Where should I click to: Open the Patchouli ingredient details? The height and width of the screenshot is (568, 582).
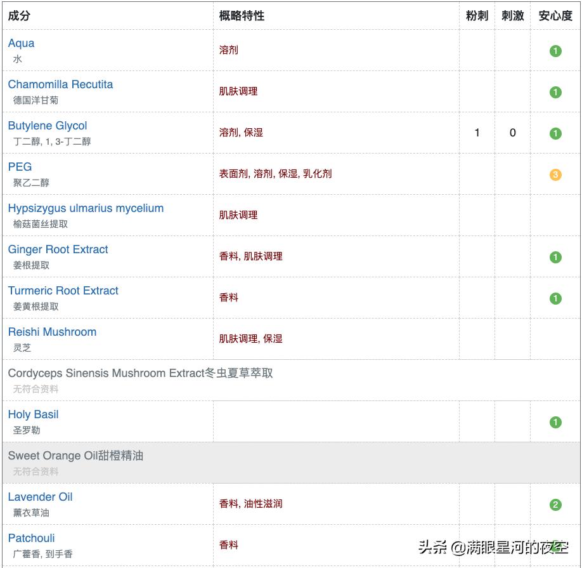point(31,538)
